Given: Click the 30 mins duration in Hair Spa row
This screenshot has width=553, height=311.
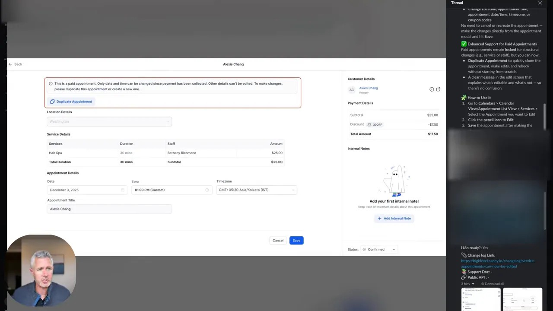Looking at the screenshot, I should pyautogui.click(x=126, y=153).
